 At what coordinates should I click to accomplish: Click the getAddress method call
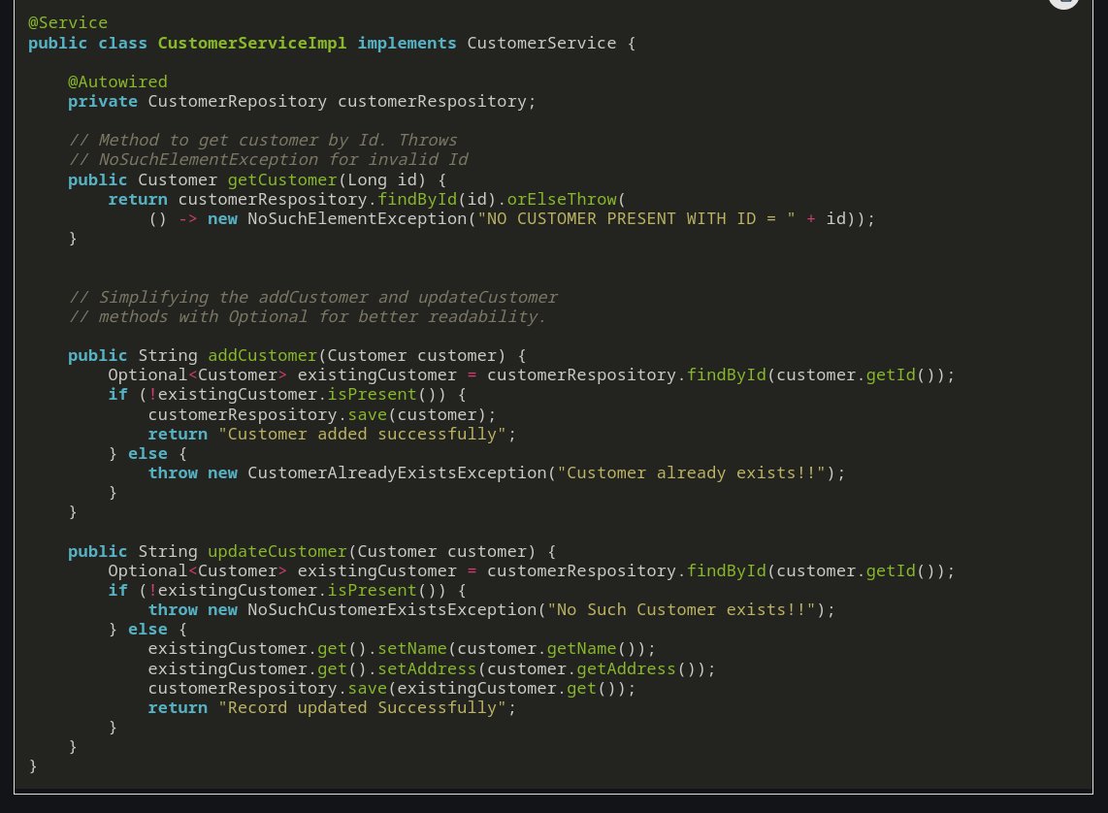pyautogui.click(x=626, y=668)
